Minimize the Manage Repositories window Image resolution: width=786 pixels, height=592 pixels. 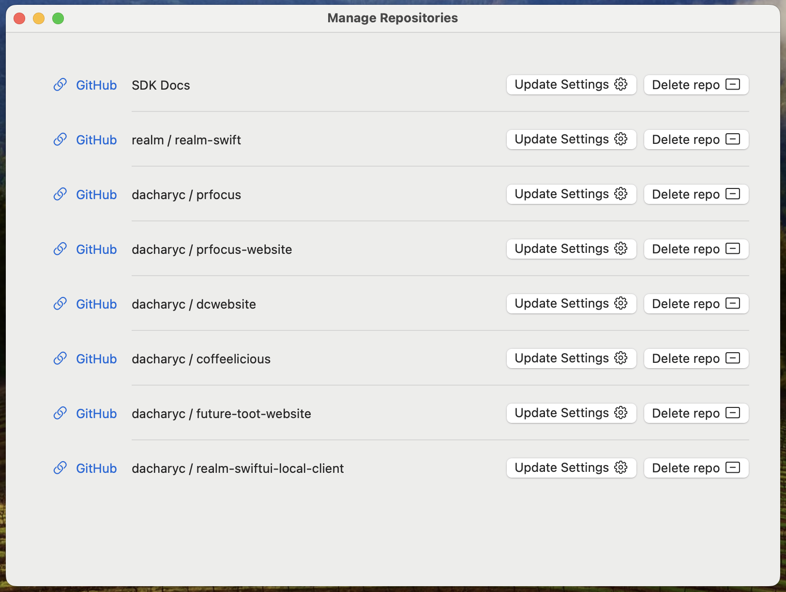(39, 18)
